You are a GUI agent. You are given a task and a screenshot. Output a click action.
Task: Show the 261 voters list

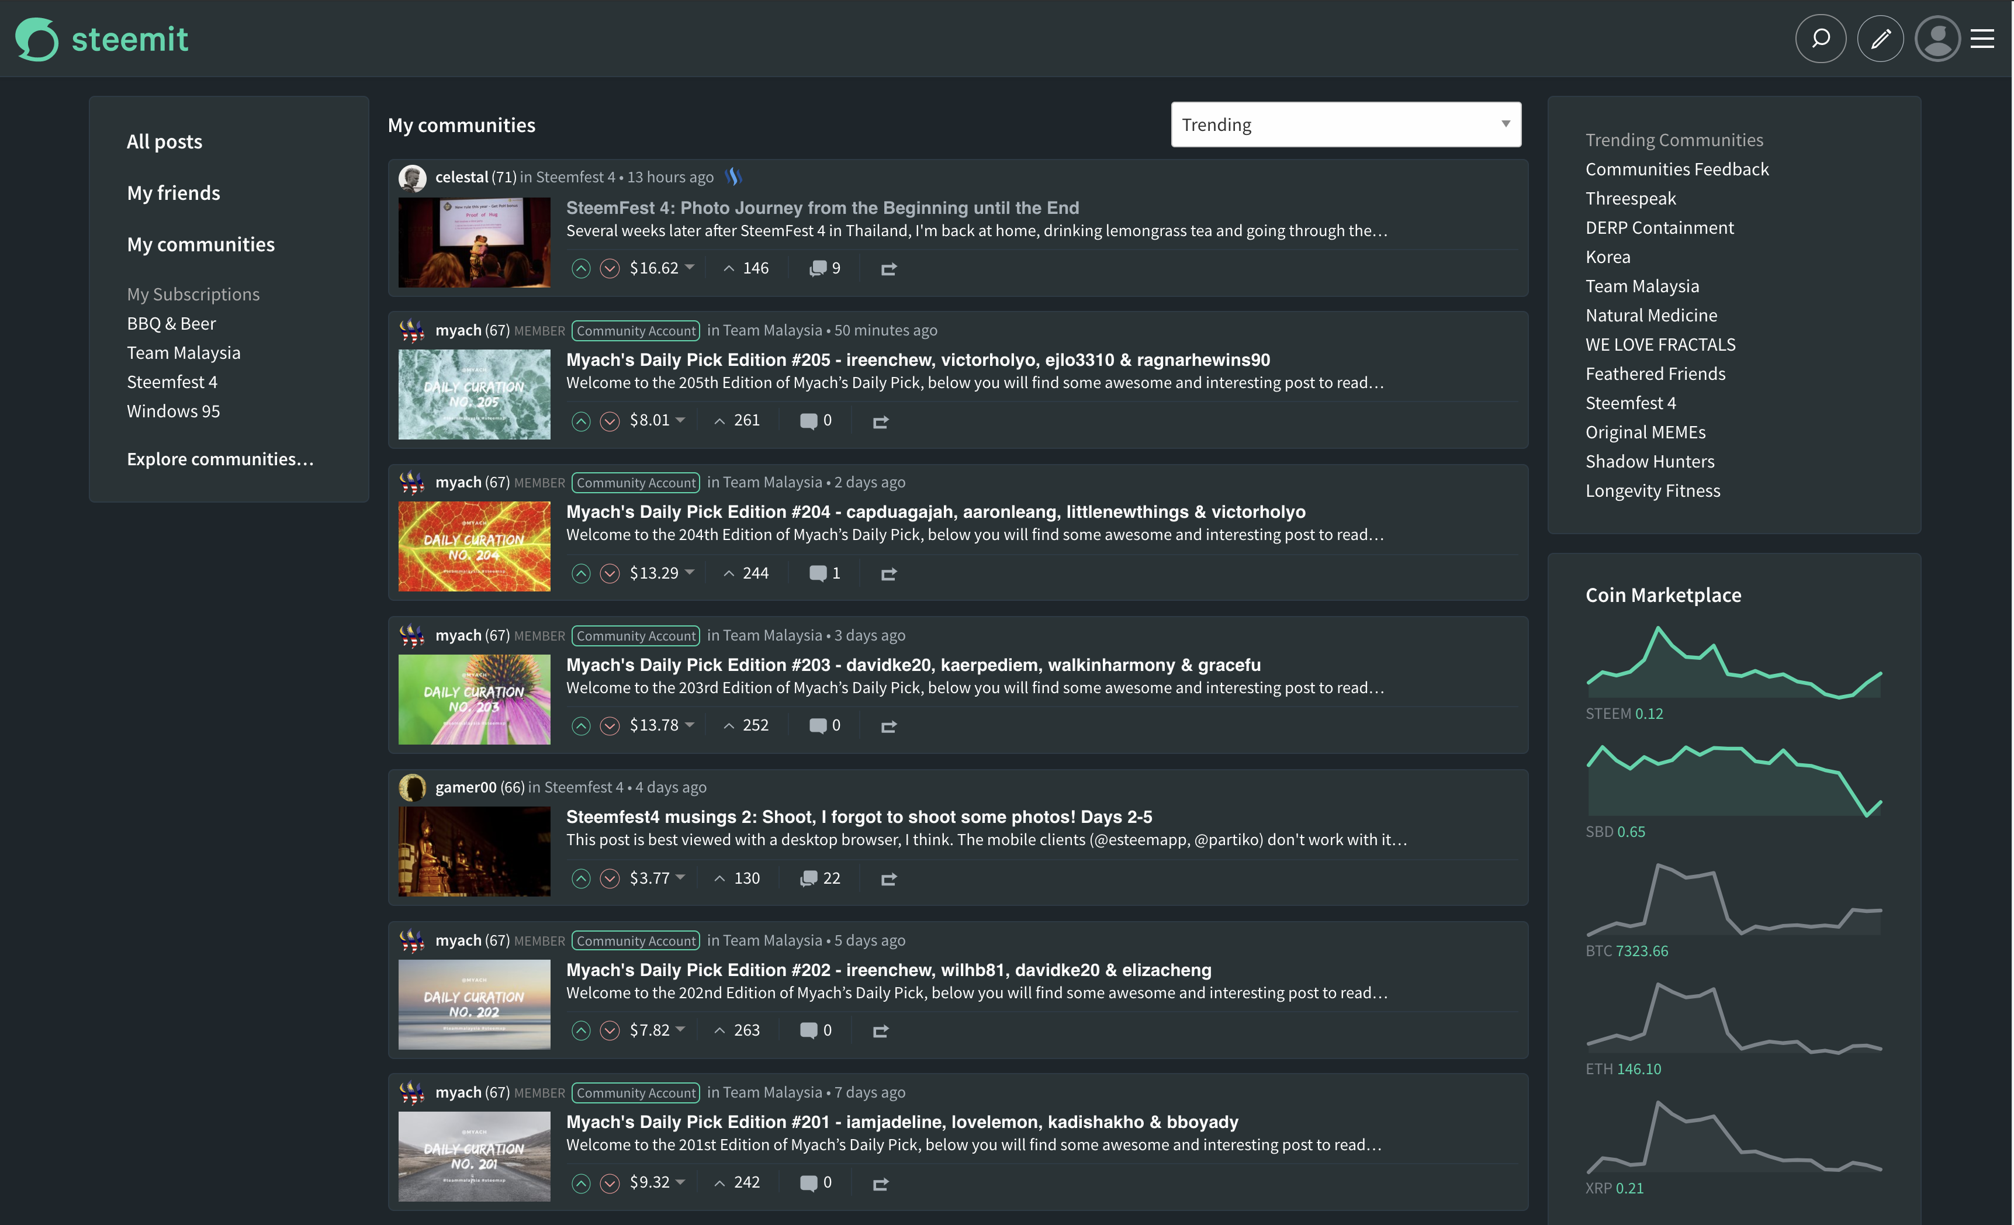(x=737, y=420)
